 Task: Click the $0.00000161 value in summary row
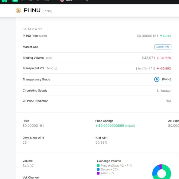(148, 36)
